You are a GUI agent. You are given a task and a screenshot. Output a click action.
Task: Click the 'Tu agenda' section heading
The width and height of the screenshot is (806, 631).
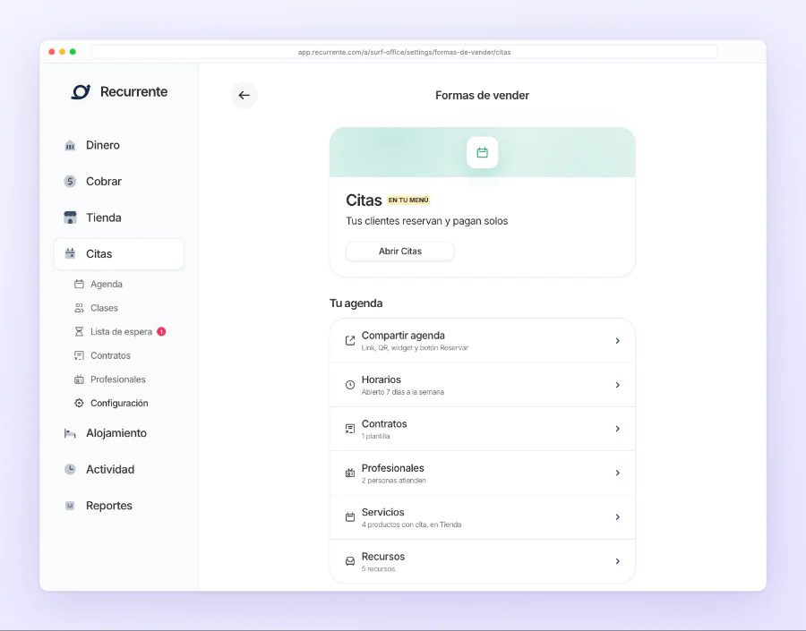tap(356, 303)
